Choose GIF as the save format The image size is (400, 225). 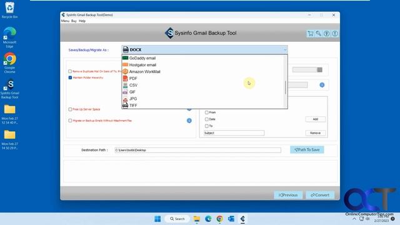[202, 92]
